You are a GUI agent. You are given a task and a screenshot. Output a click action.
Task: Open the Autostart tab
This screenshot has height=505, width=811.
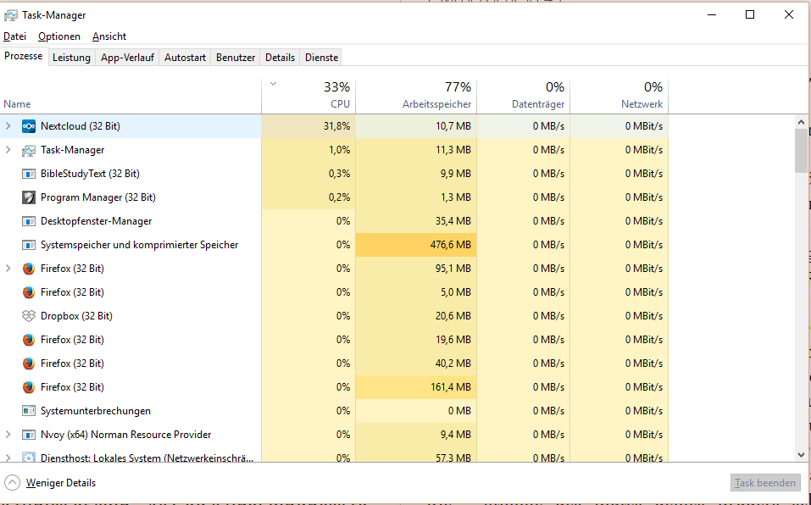tap(185, 58)
